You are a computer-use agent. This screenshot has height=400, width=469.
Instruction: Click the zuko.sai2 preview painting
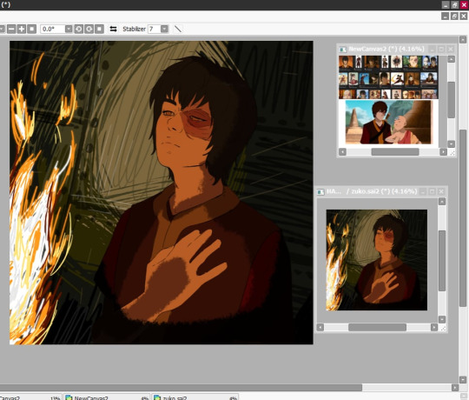pos(377,260)
